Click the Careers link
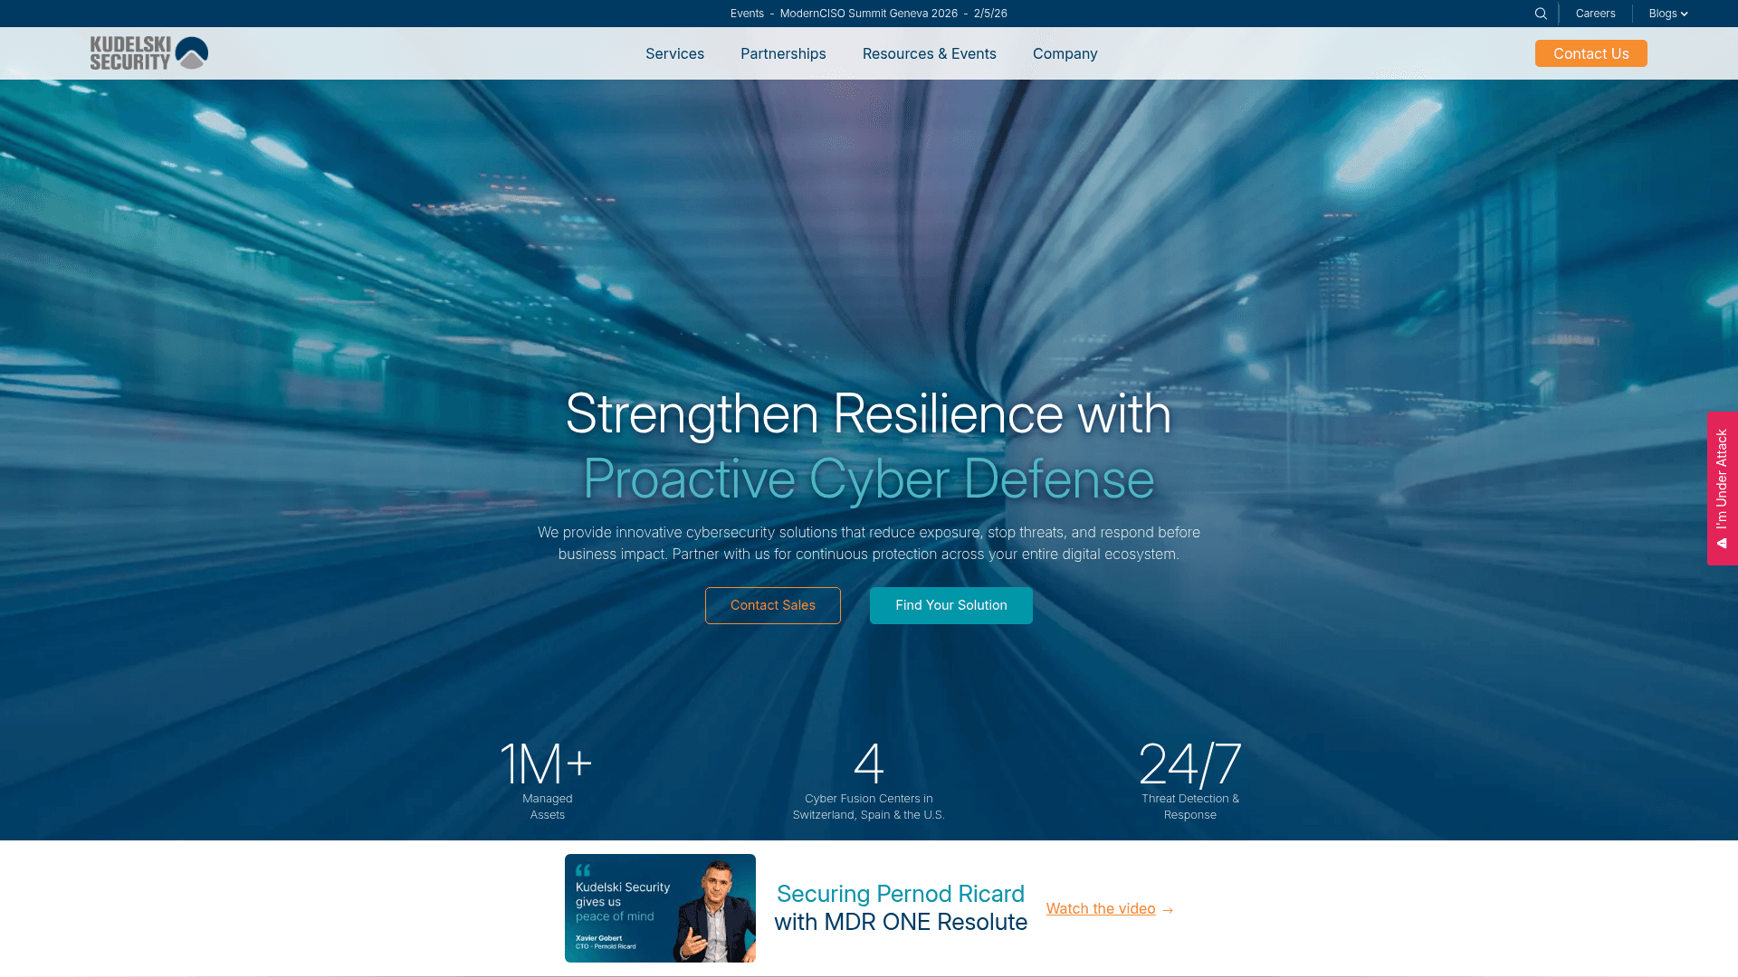Viewport: 1738px width, 977px height. tap(1595, 14)
